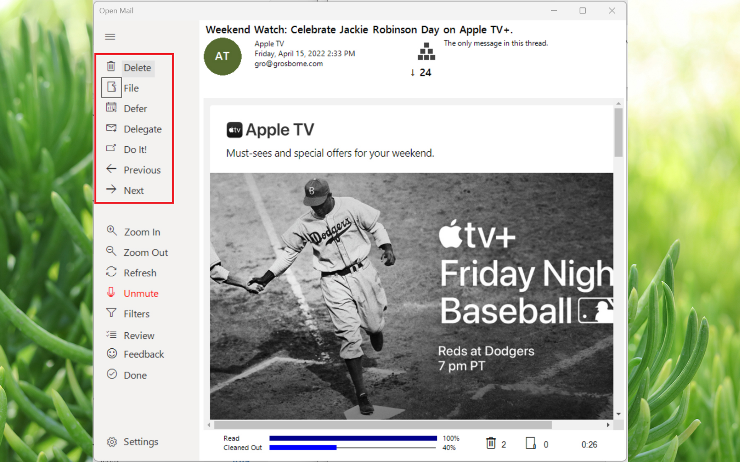Click the Review list icon

tap(111, 335)
